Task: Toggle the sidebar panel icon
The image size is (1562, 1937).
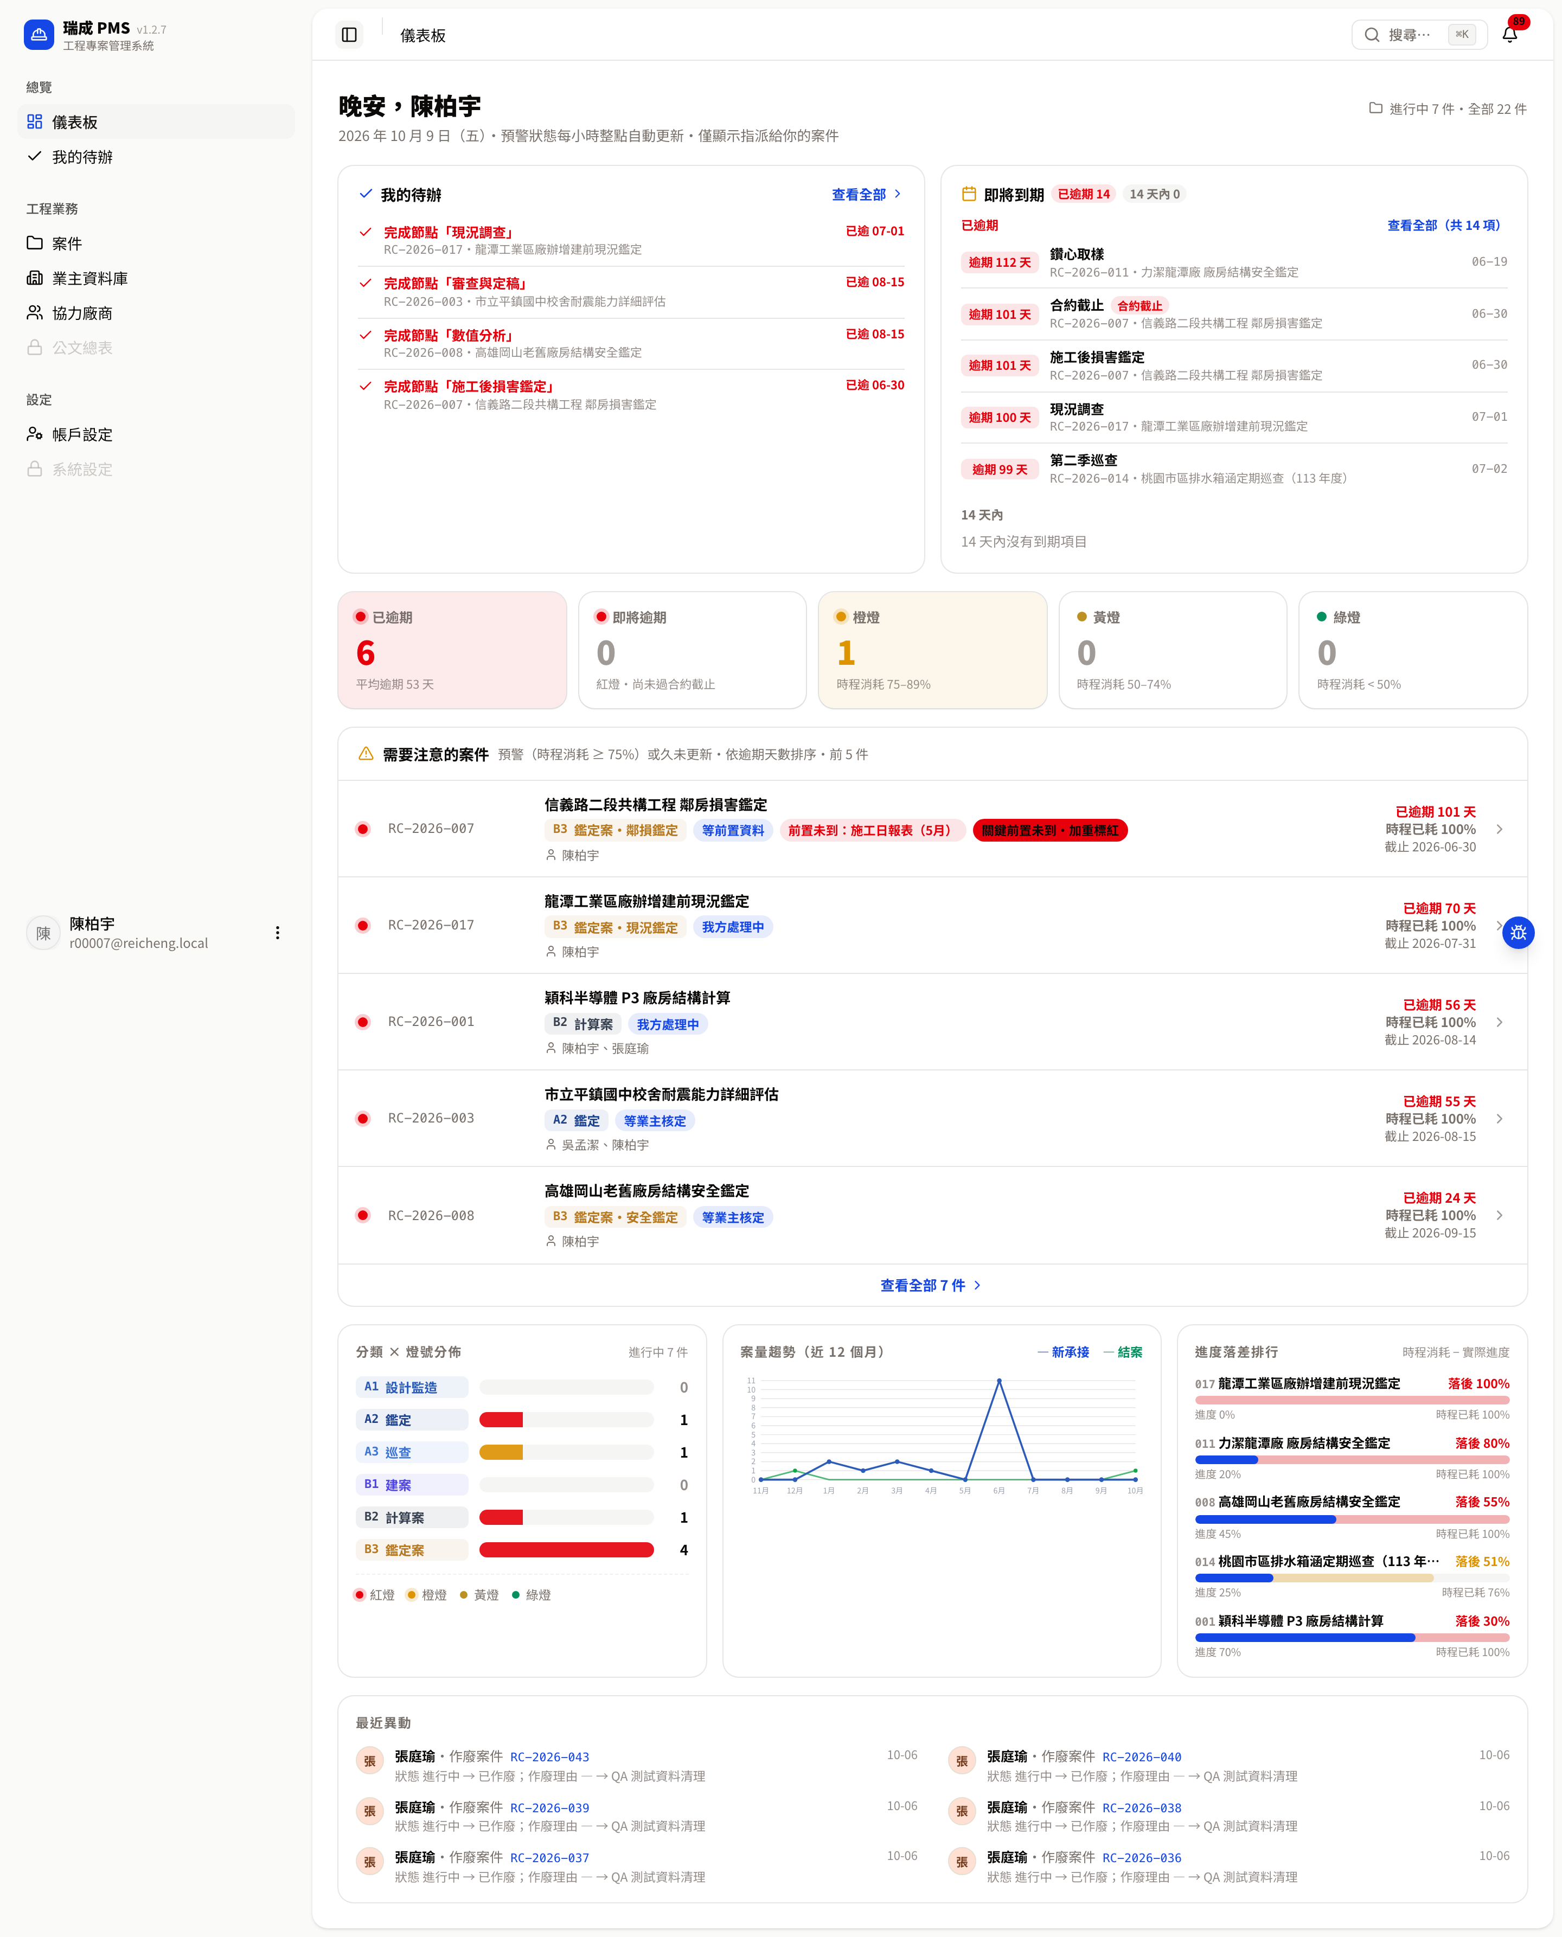Action: (x=349, y=35)
